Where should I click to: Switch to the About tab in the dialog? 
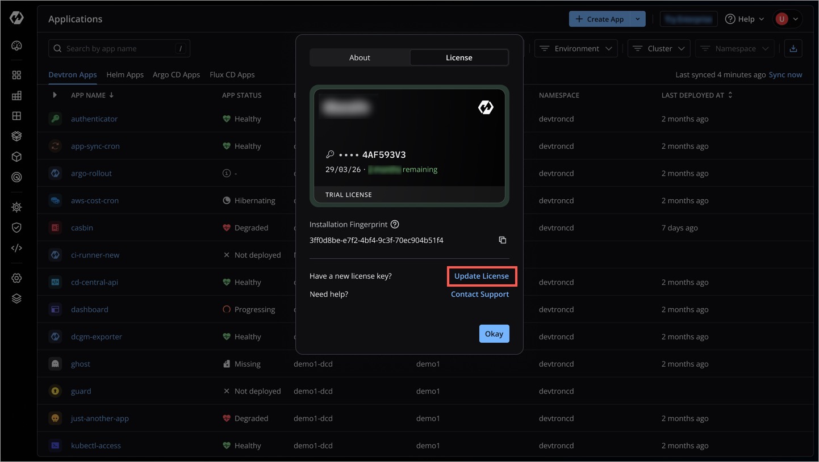[360, 57]
